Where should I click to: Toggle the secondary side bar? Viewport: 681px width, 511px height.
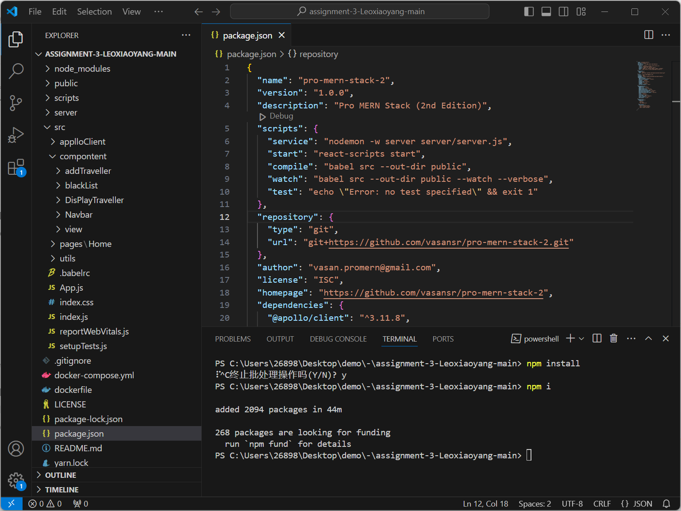pyautogui.click(x=563, y=12)
